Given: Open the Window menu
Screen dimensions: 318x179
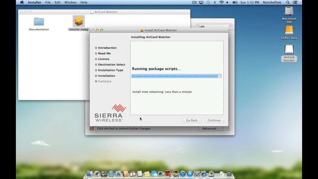Looking at the screenshot, I should pyautogui.click(x=70, y=2).
